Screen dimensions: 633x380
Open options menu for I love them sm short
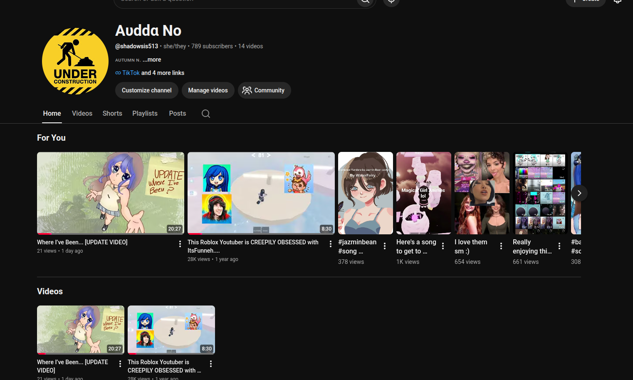(x=501, y=246)
